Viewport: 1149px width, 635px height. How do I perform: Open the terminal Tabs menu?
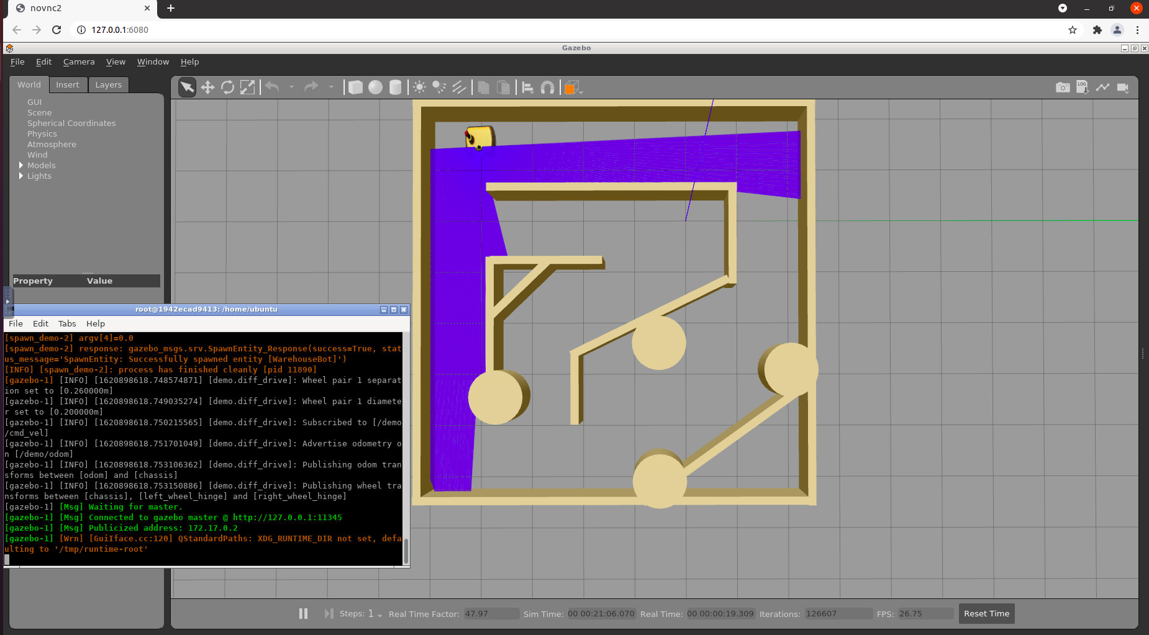[67, 323]
